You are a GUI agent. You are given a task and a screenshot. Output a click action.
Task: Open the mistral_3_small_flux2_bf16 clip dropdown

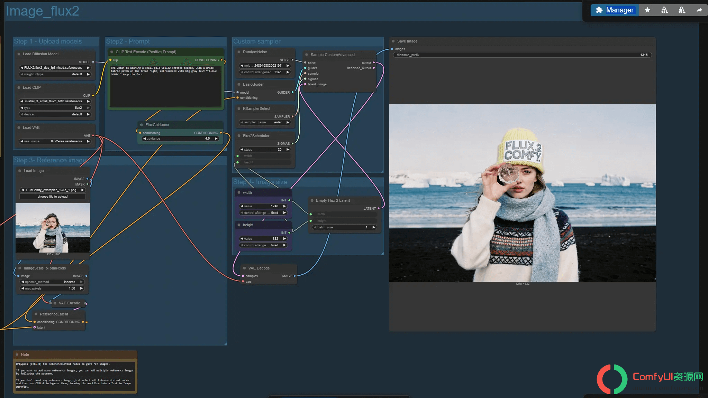(x=55, y=101)
